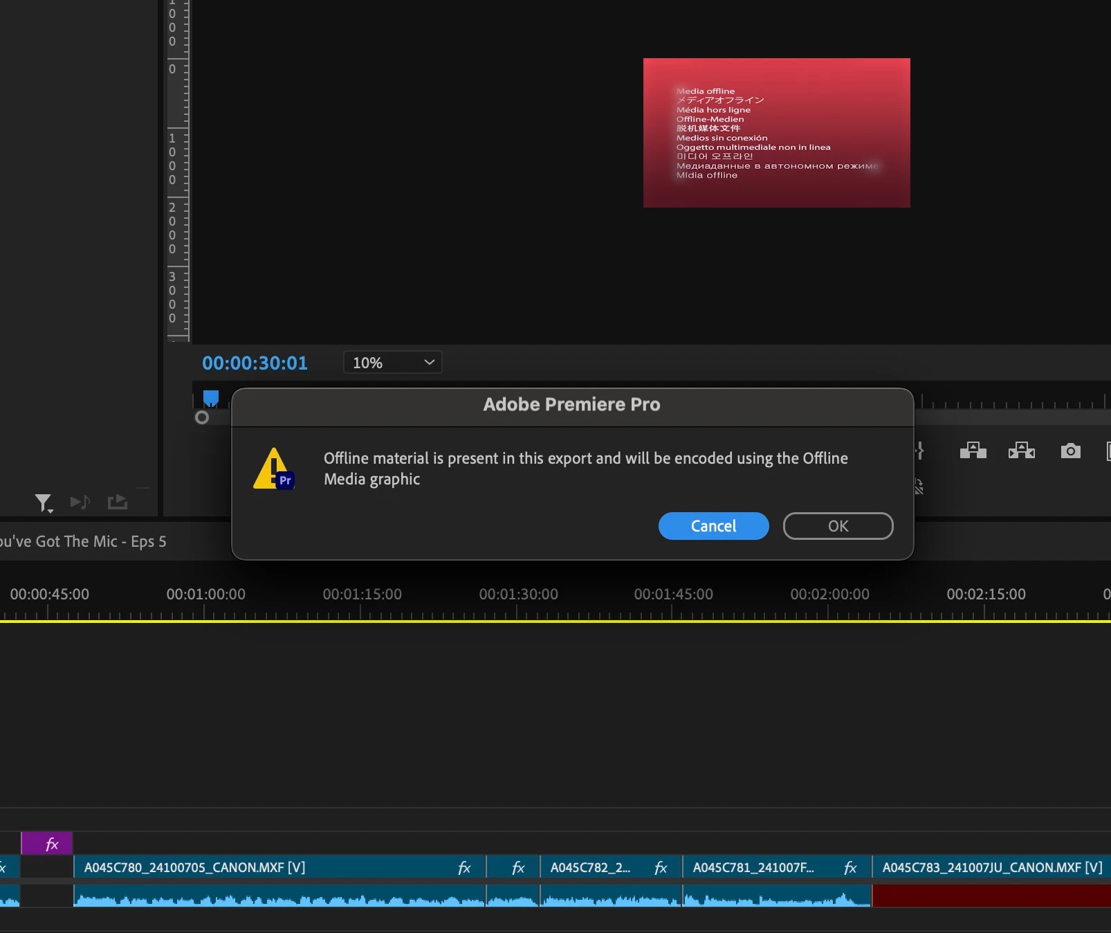Click 00:01:15:00 on the timeline ruler
The image size is (1111, 933).
362,595
